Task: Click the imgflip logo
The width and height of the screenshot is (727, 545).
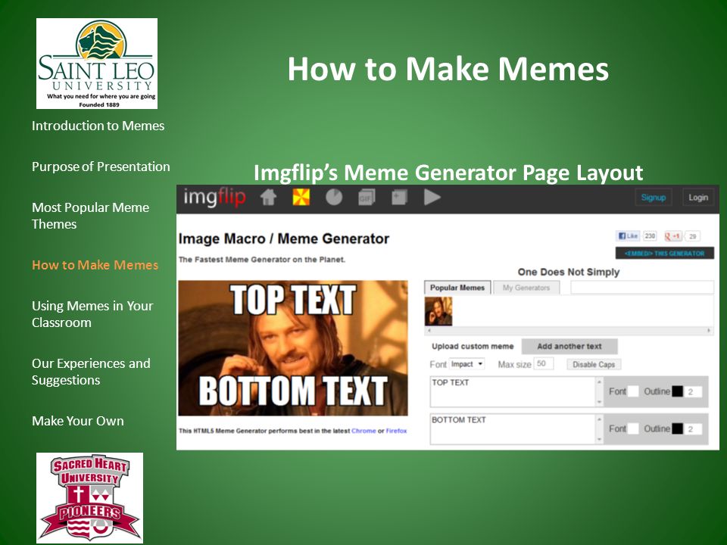Action: (x=214, y=198)
